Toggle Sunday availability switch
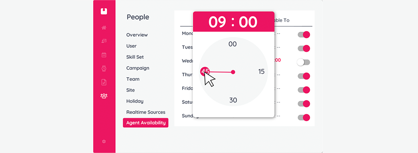418x153 pixels. point(304,117)
